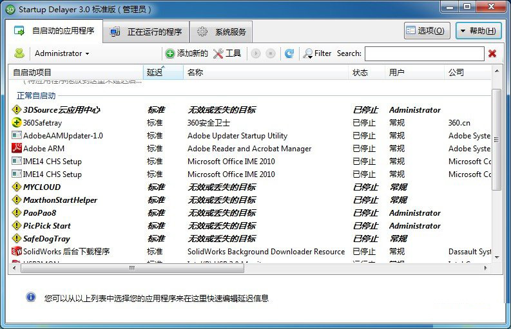
Task: Click the green plus Add New icon
Action: 169,53
